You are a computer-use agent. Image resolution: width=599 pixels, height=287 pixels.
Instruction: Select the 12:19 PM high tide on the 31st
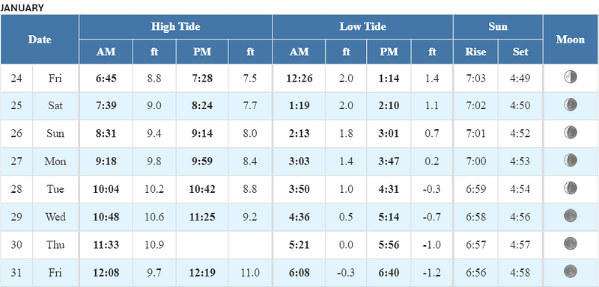202,273
